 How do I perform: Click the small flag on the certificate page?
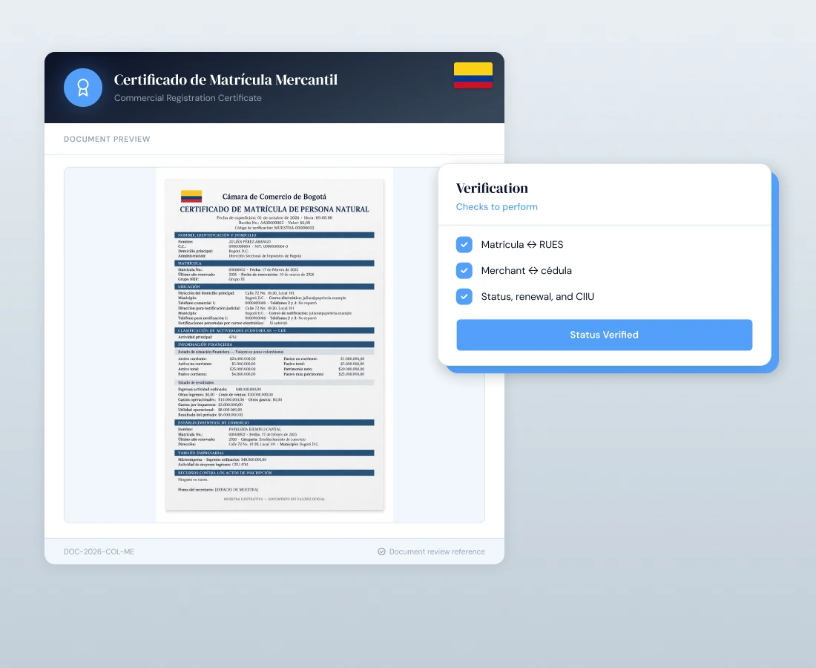(x=191, y=196)
